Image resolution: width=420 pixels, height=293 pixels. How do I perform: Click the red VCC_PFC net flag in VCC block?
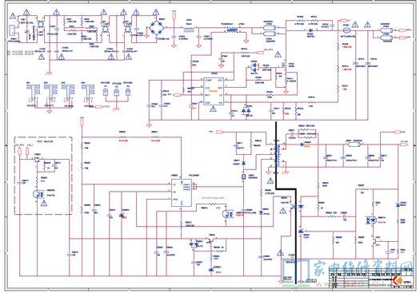coord(19,151)
